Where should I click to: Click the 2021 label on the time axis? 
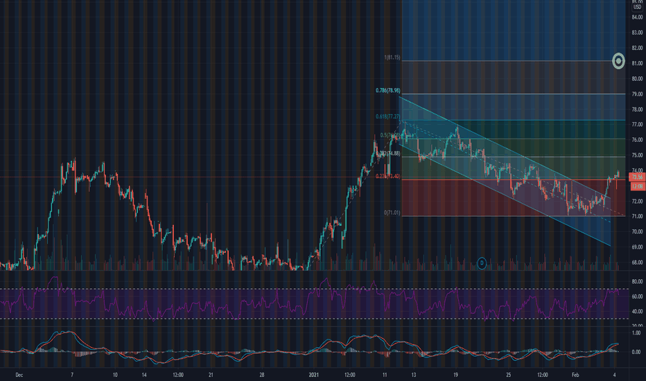click(x=313, y=375)
